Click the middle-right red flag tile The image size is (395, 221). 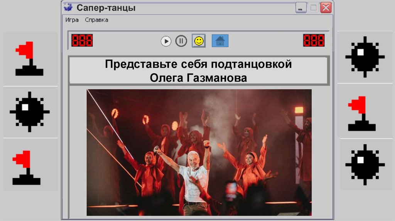[365, 111]
